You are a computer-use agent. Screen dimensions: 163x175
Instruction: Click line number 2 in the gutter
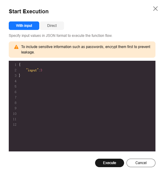click(x=15, y=70)
